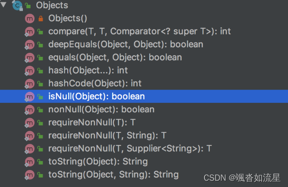This screenshot has height=187, width=288.
Task: Click the private lock icon next to Objects()
Action: pos(40,18)
